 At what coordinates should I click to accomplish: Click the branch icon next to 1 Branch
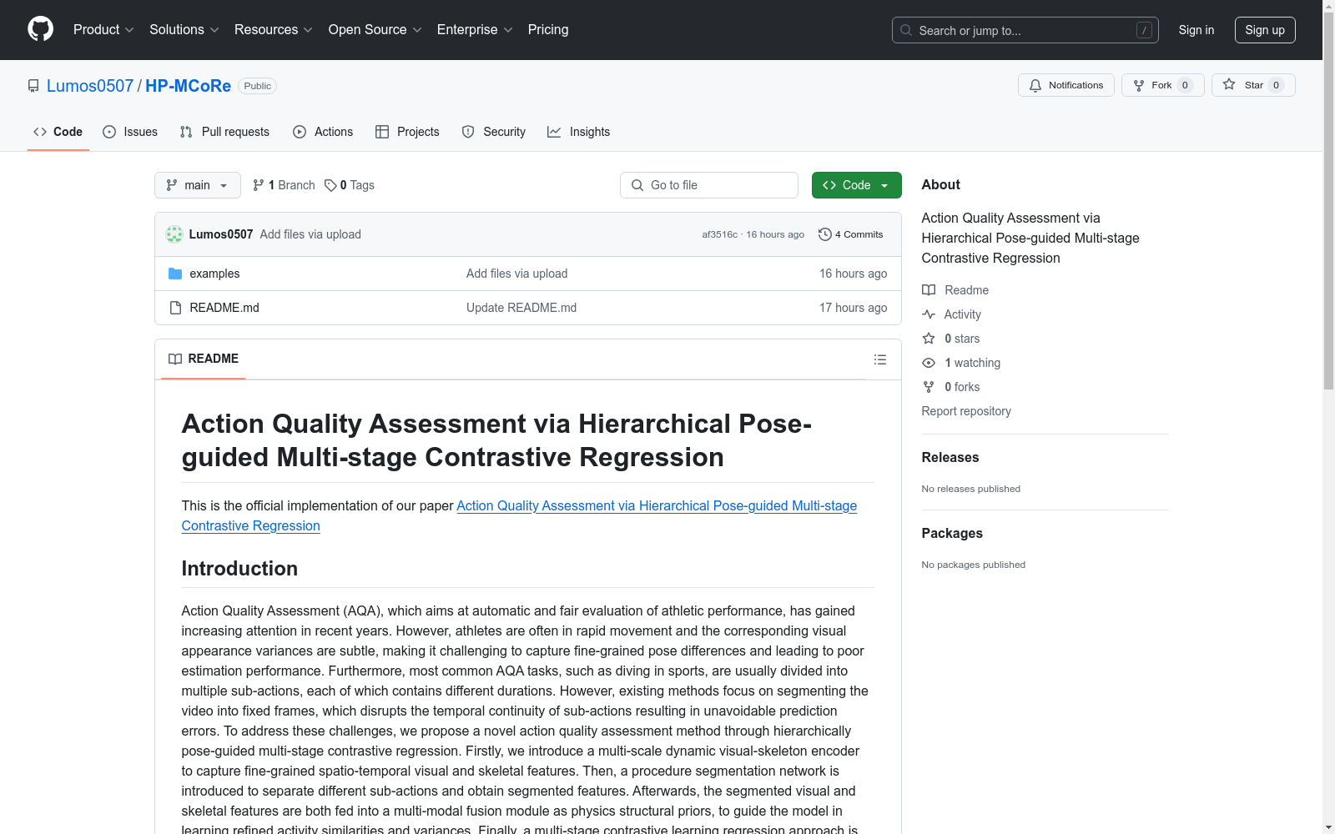click(x=259, y=185)
